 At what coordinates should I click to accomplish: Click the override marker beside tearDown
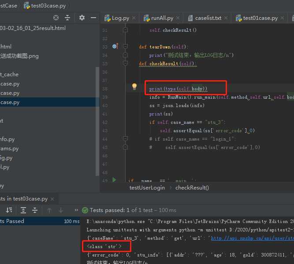(115, 46)
